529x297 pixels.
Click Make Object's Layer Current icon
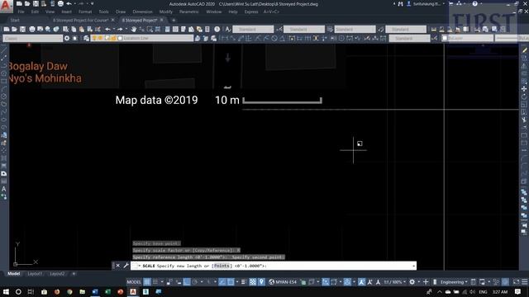[198, 39]
